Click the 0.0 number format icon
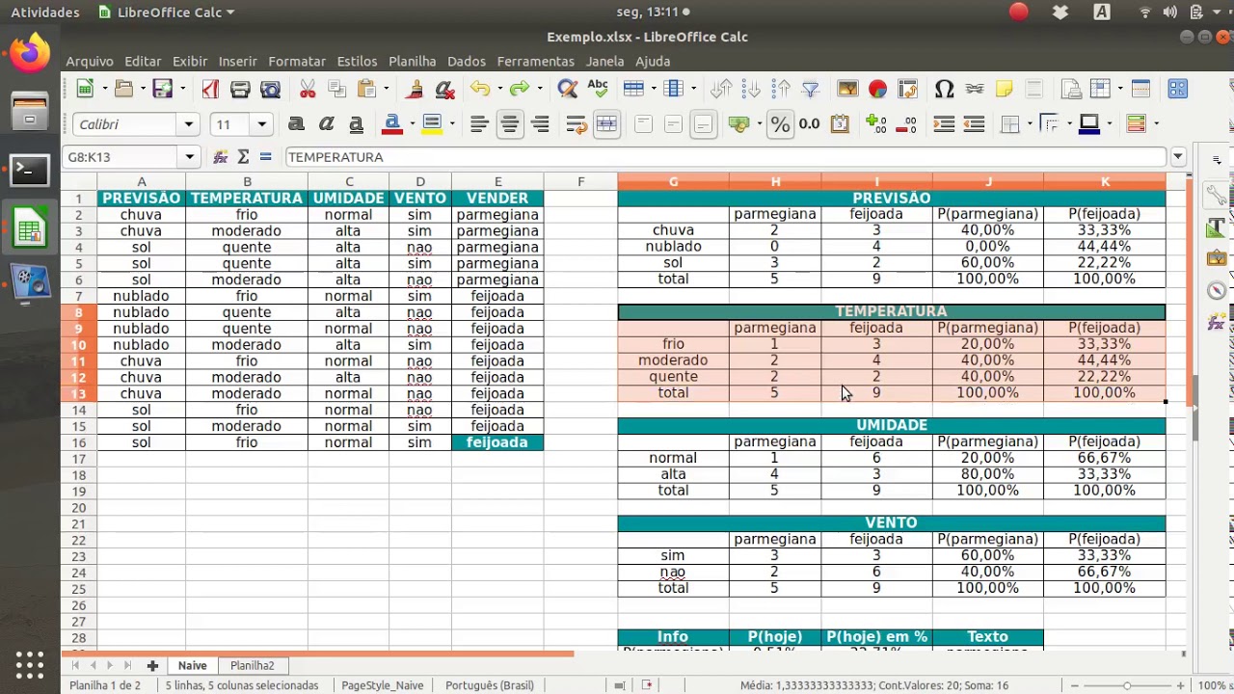This screenshot has height=694, width=1234. [810, 123]
